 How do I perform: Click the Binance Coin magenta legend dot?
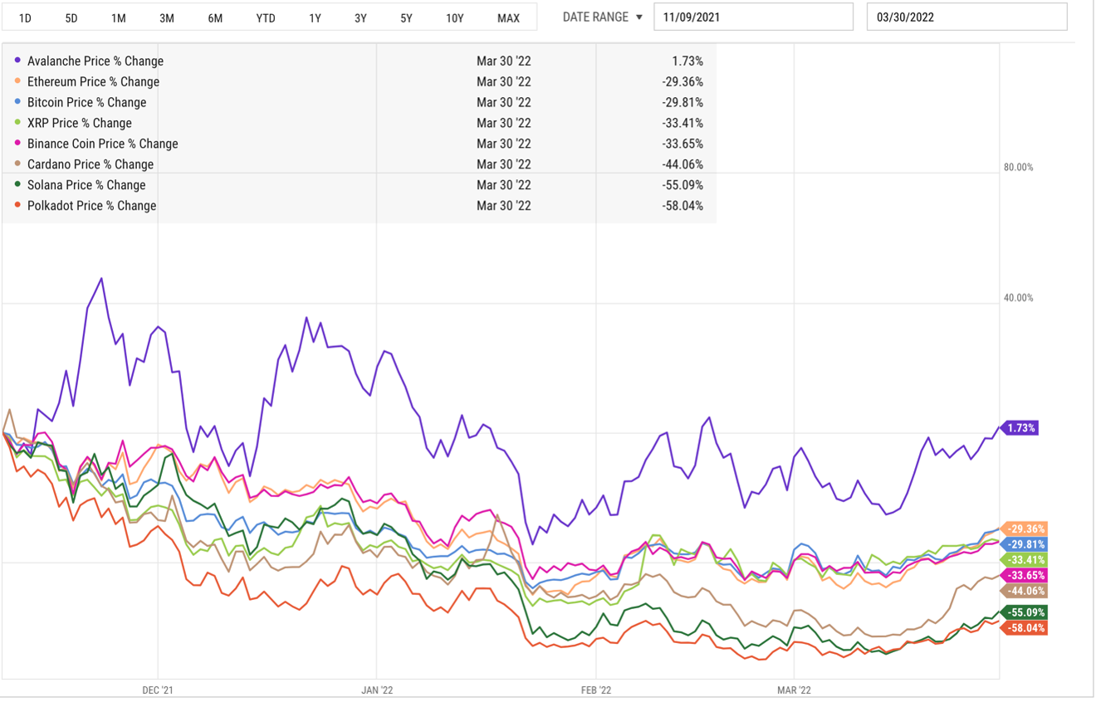pyautogui.click(x=17, y=144)
